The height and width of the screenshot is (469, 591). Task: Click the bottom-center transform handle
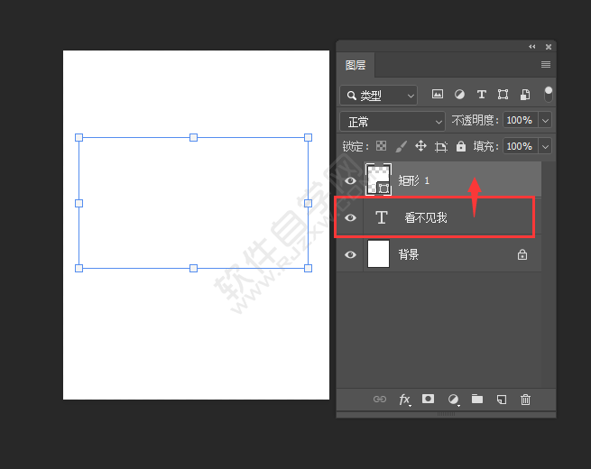pos(193,268)
